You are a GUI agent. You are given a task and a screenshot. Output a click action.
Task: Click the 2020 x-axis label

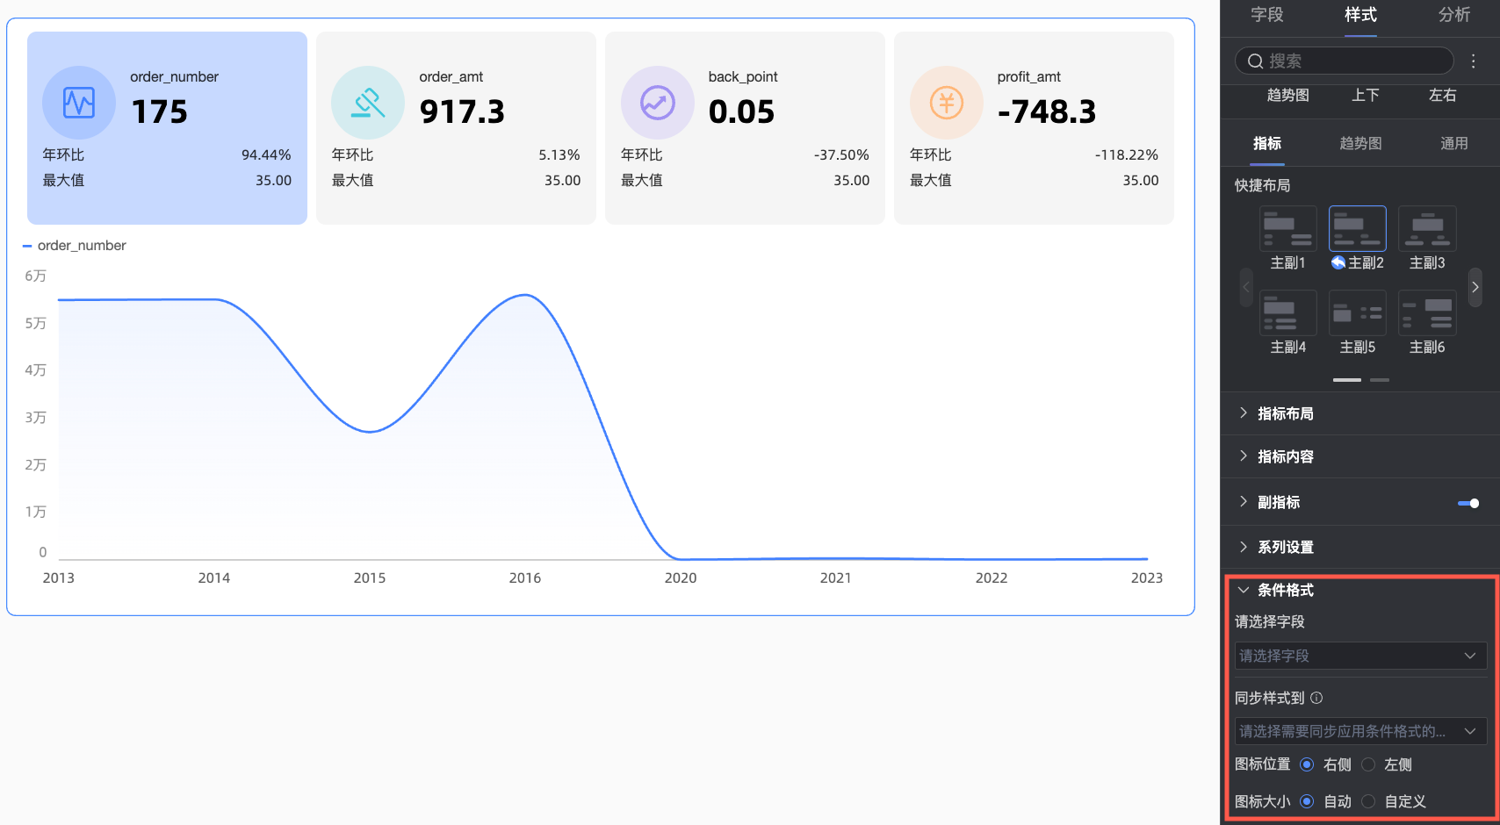click(x=681, y=577)
